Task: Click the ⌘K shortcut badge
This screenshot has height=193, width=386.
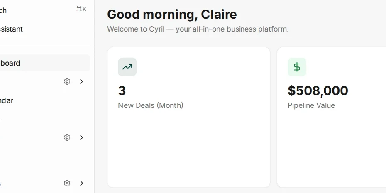Action: (x=81, y=9)
